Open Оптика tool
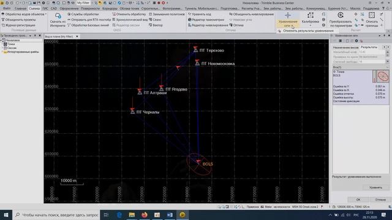Viewport: 392px width, 220px height. pos(236,25)
